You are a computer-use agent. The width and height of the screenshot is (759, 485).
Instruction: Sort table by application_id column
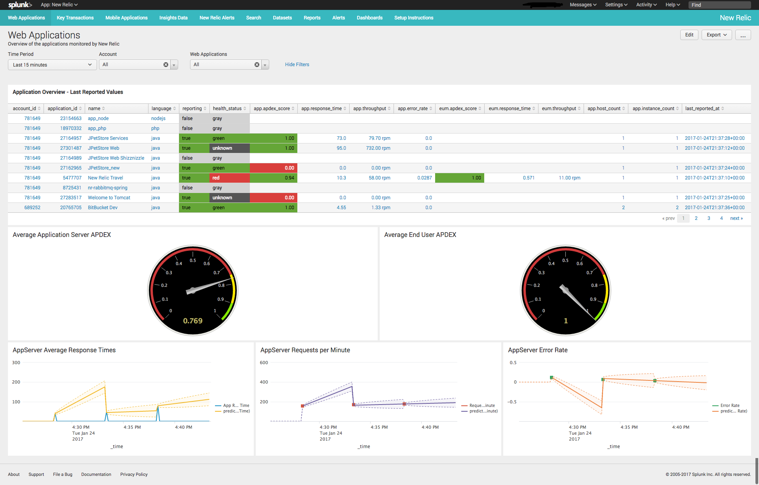click(64, 109)
